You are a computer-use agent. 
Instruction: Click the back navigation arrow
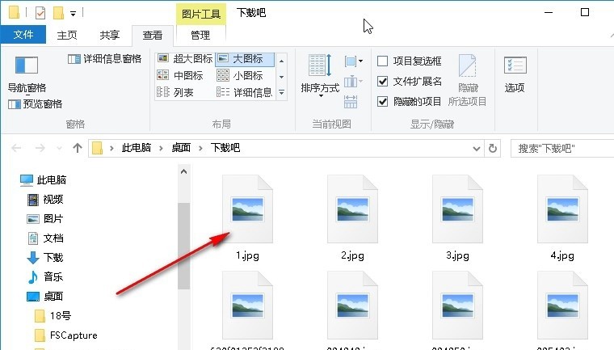(x=16, y=148)
